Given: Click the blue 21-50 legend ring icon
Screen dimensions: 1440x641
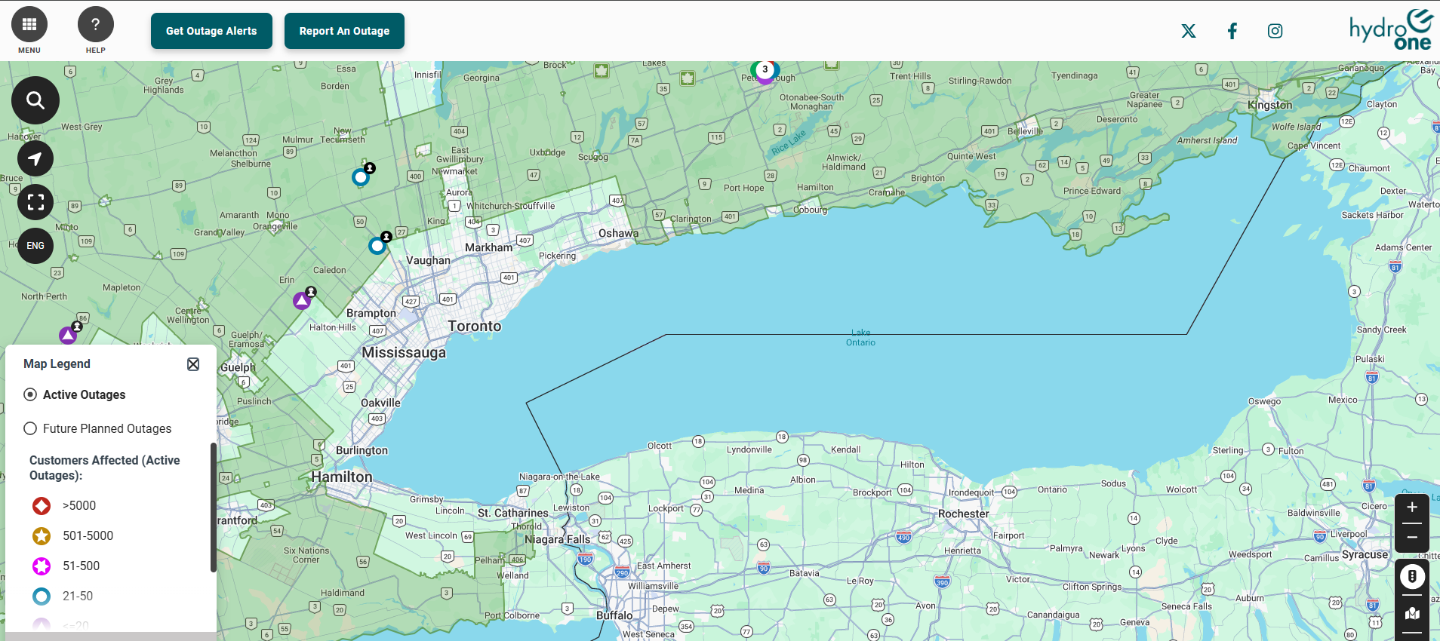Looking at the screenshot, I should coord(42,597).
